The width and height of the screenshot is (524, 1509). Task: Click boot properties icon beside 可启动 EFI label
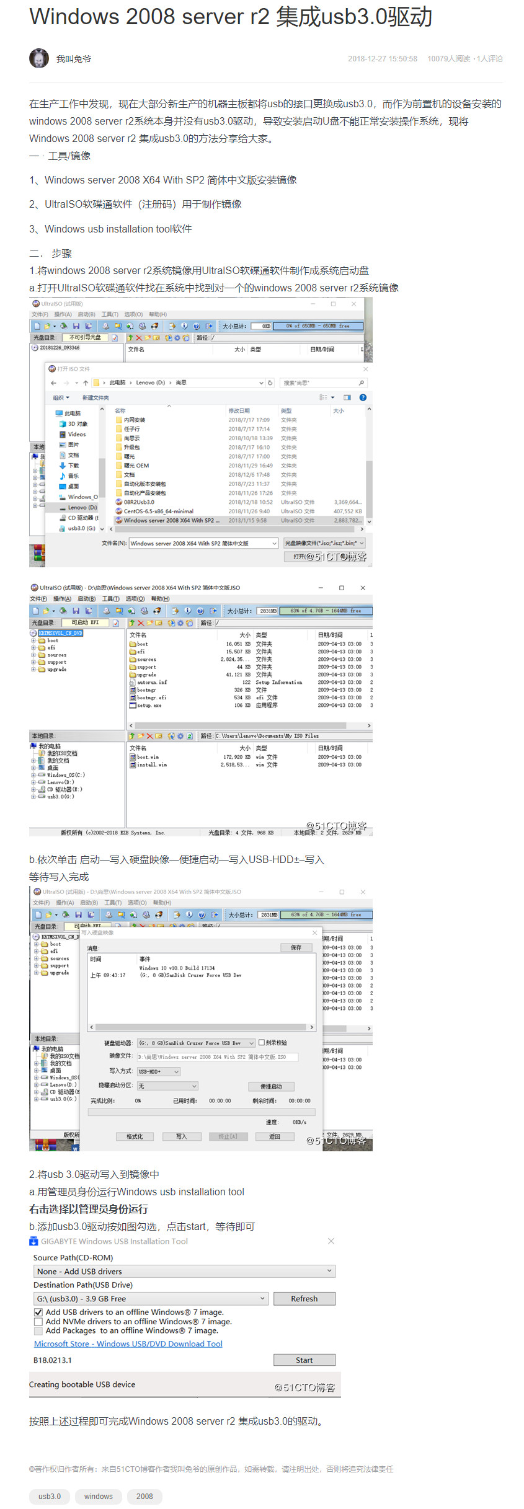115,622
